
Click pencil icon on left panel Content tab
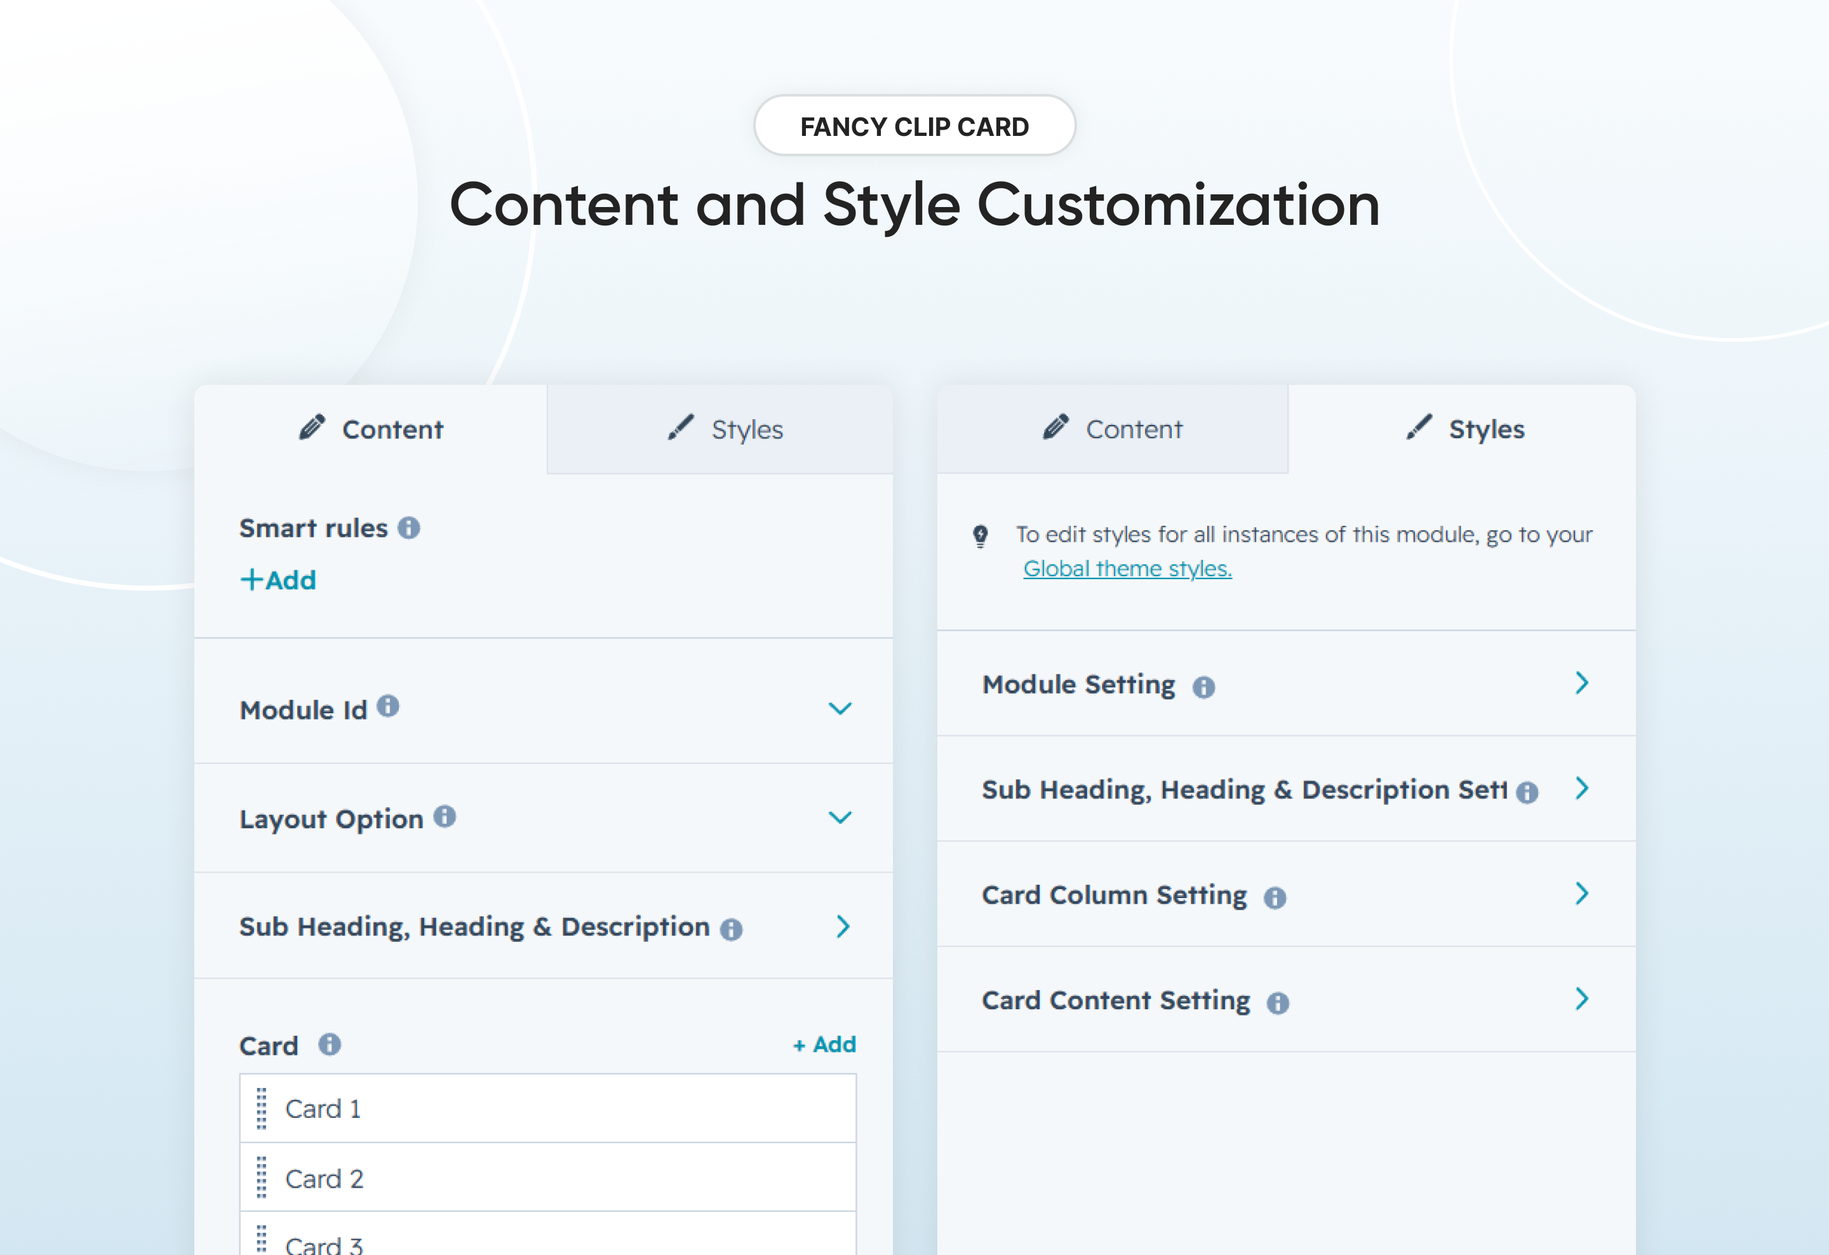pyautogui.click(x=312, y=427)
